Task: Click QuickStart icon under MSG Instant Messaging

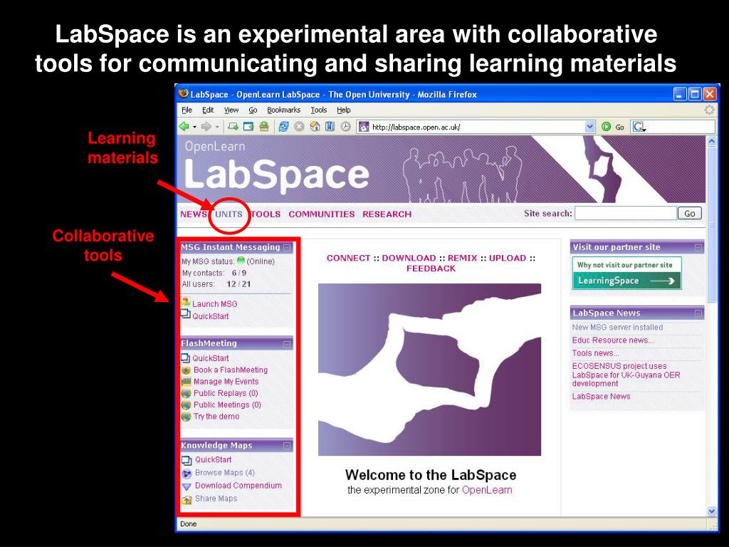Action: 186,315
